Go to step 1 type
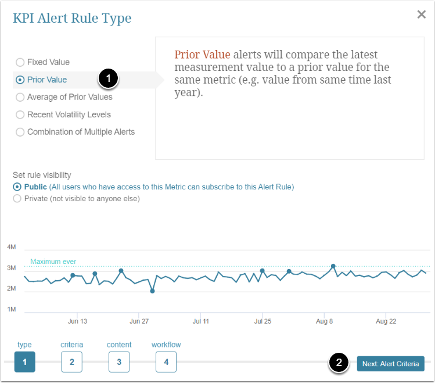The height and width of the screenshot is (383, 435). [25, 361]
